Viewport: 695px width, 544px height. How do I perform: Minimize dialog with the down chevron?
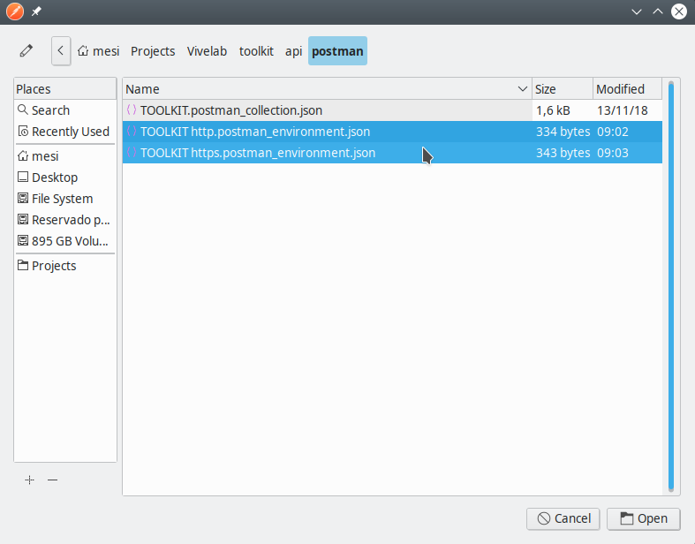click(x=637, y=12)
